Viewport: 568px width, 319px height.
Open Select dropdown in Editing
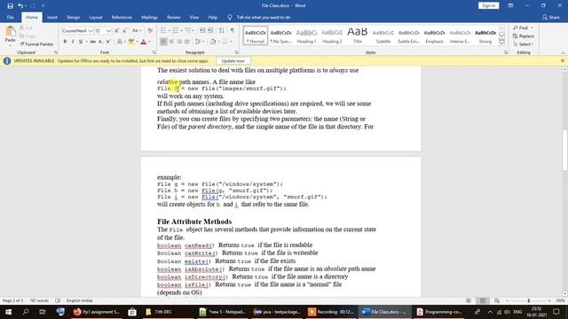[523, 44]
